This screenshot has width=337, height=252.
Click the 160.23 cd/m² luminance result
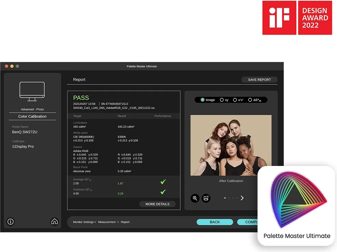pyautogui.click(x=126, y=127)
